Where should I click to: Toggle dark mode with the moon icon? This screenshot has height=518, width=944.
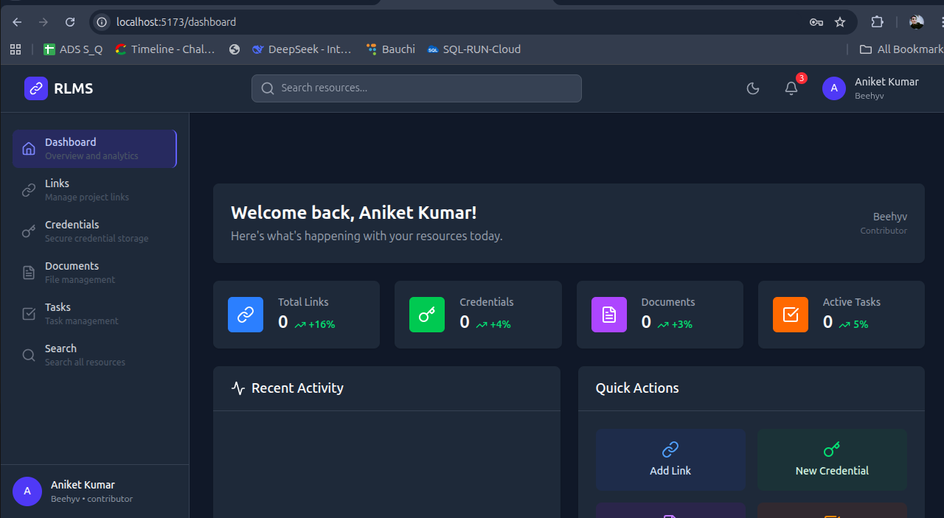coord(753,88)
